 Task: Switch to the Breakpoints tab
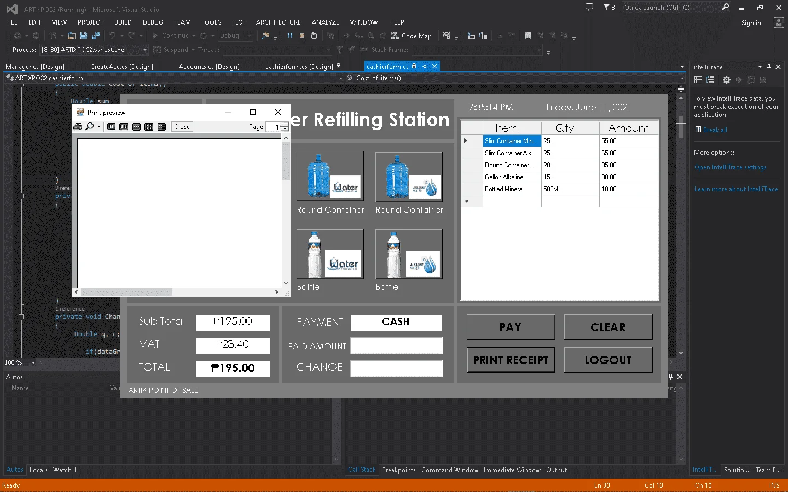click(x=398, y=470)
